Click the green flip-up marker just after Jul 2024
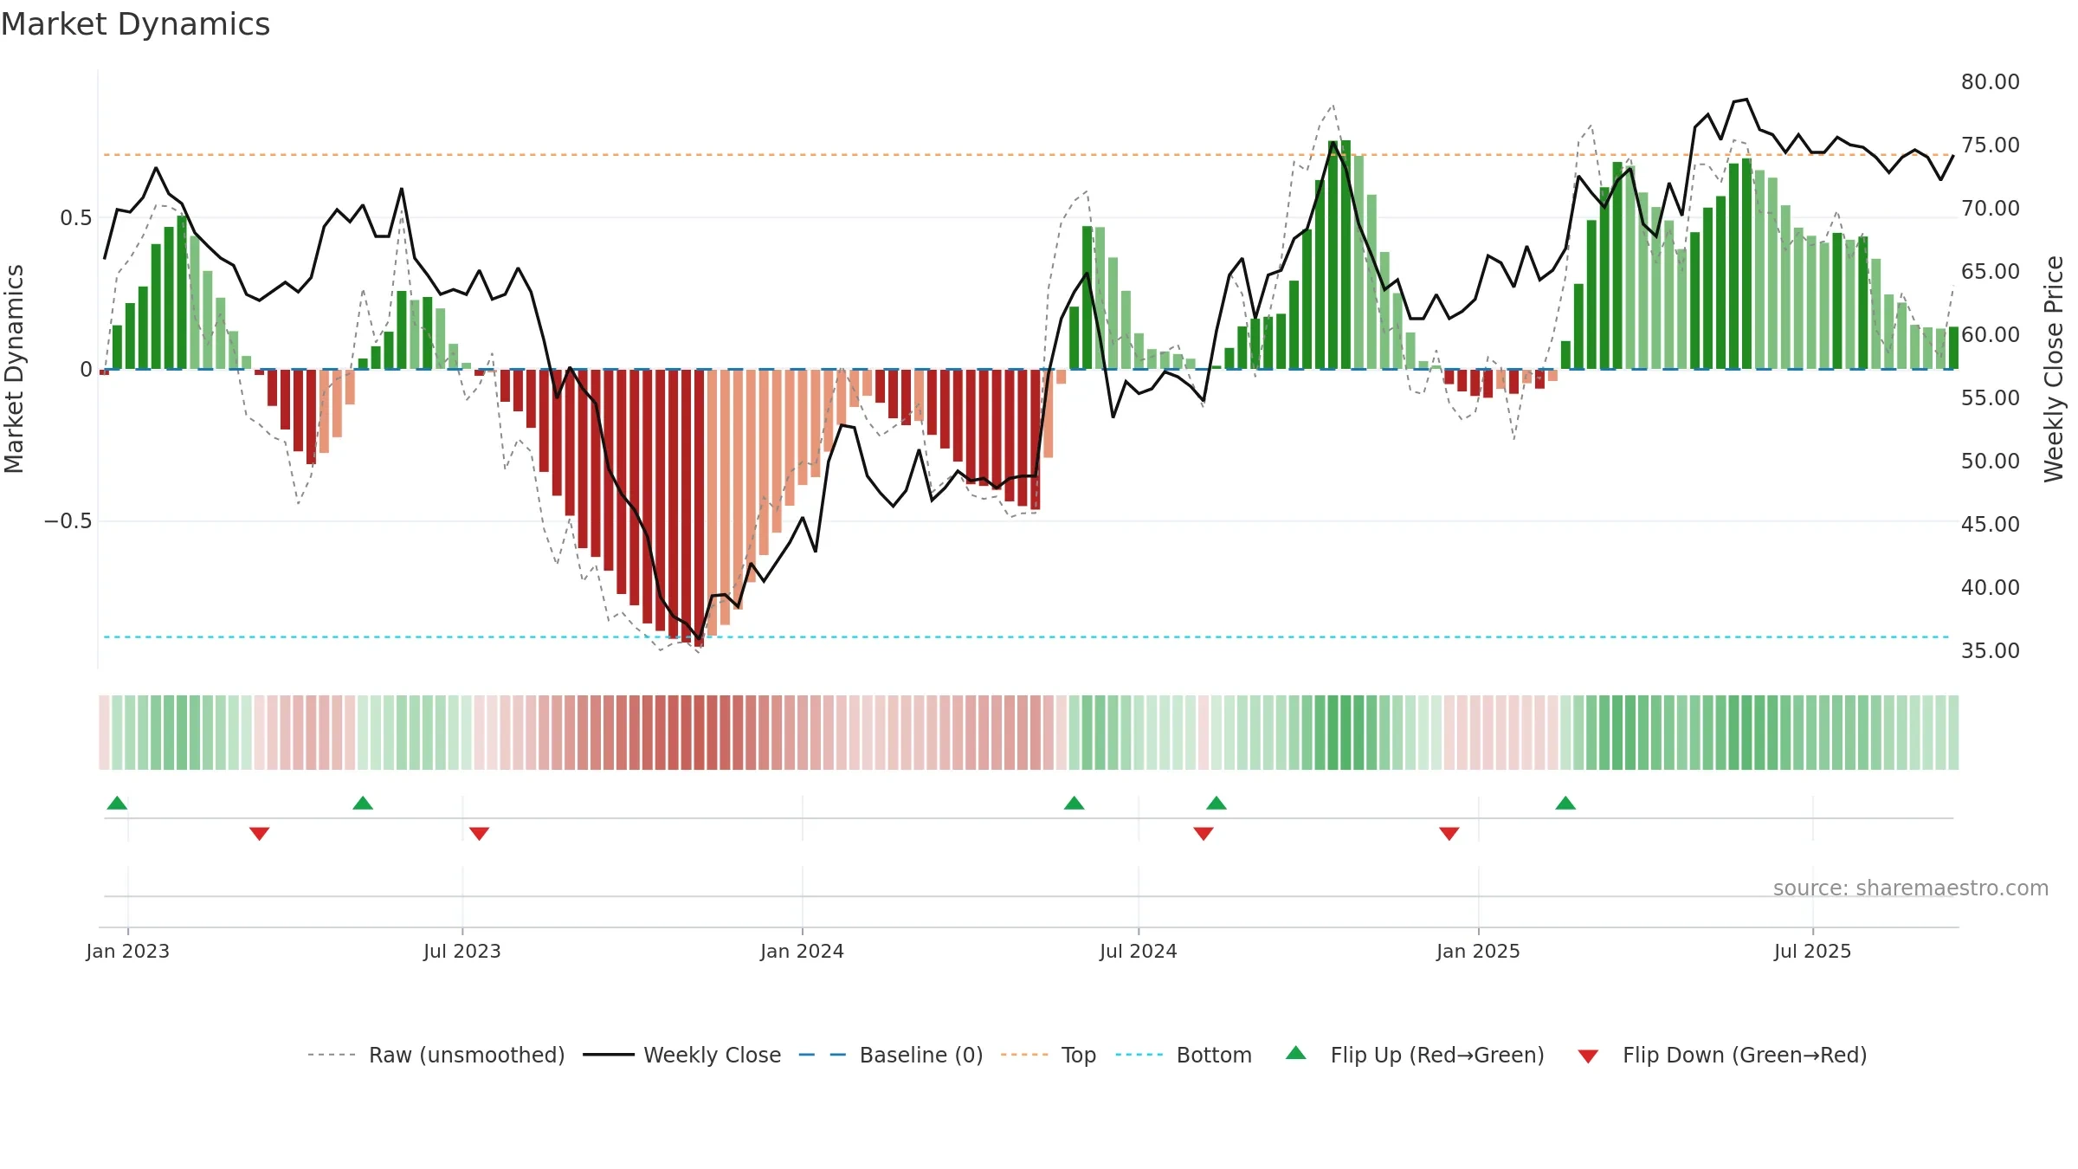 pyautogui.click(x=1216, y=803)
